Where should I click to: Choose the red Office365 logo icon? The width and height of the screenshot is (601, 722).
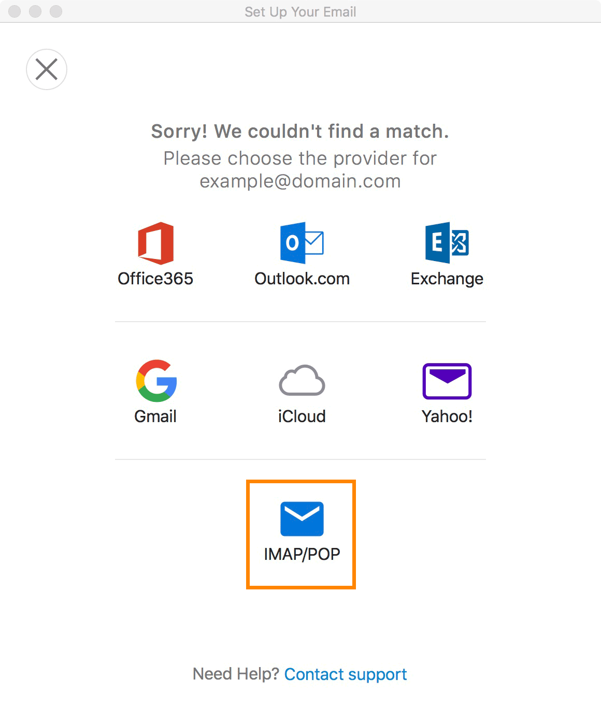(x=155, y=243)
